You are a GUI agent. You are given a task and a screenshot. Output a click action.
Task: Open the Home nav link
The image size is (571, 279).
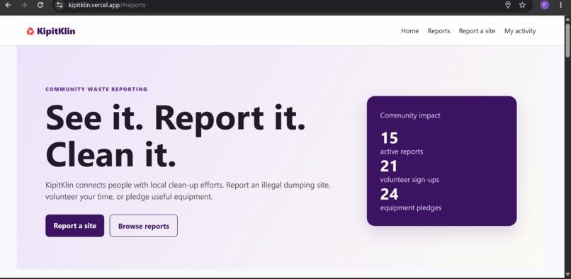(x=409, y=31)
